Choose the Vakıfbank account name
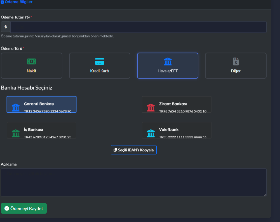 tap(169, 130)
